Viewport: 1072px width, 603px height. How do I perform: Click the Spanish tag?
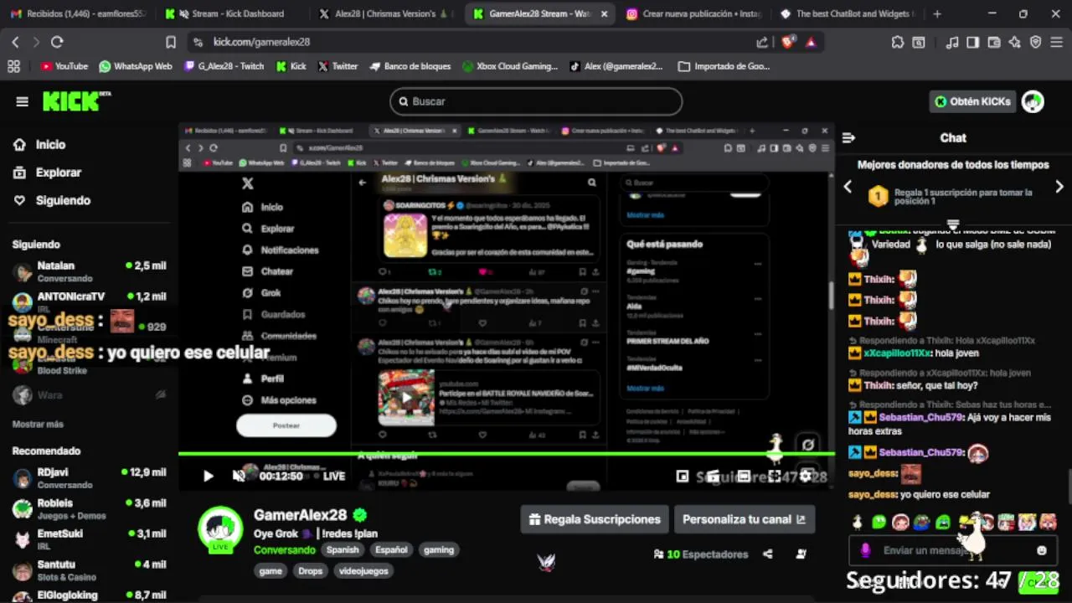(x=343, y=550)
